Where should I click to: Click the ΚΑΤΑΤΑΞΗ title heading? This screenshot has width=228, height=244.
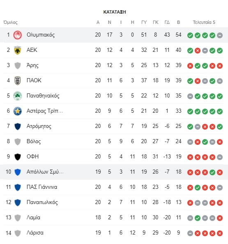[x=115, y=12]
